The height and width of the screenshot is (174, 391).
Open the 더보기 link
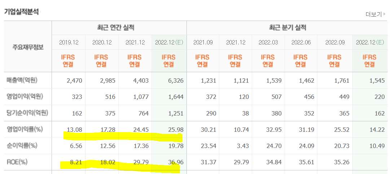coord(373,14)
